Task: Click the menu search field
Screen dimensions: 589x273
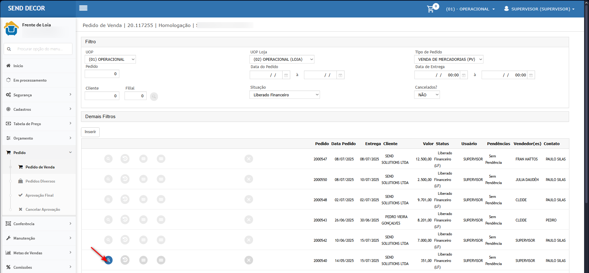Action: (x=38, y=49)
